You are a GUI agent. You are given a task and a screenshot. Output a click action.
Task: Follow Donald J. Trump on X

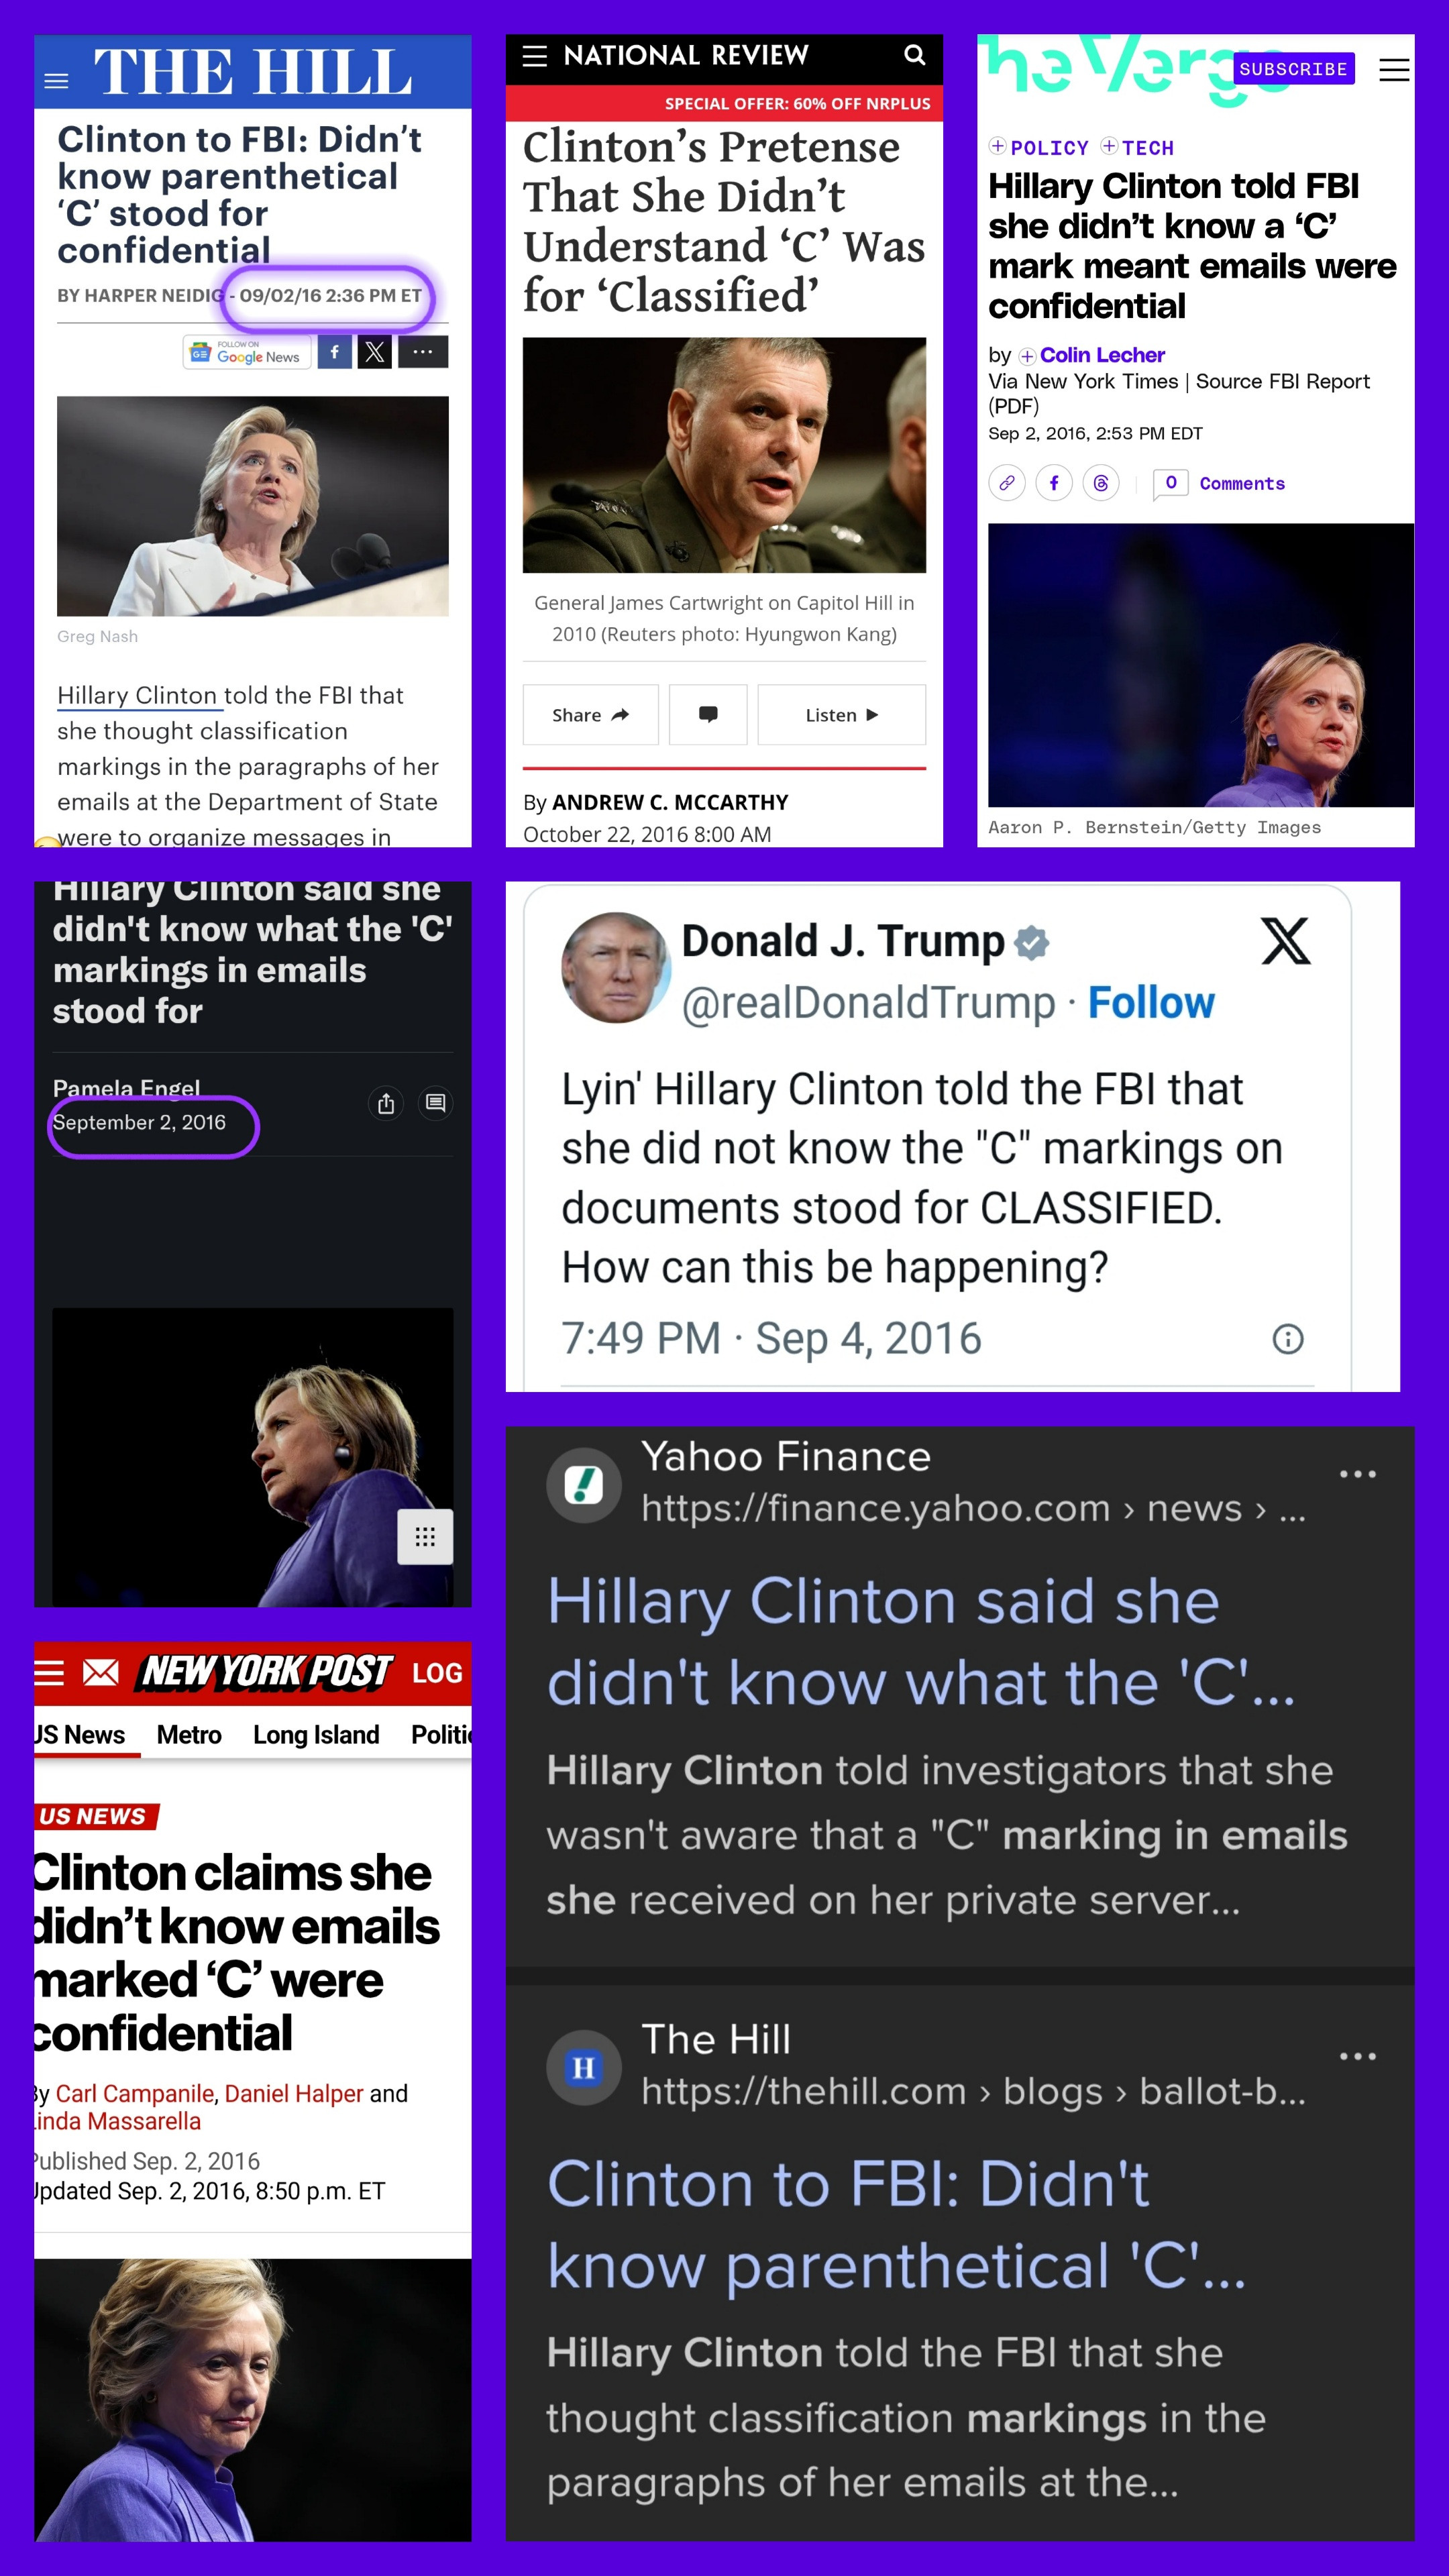(1151, 1003)
